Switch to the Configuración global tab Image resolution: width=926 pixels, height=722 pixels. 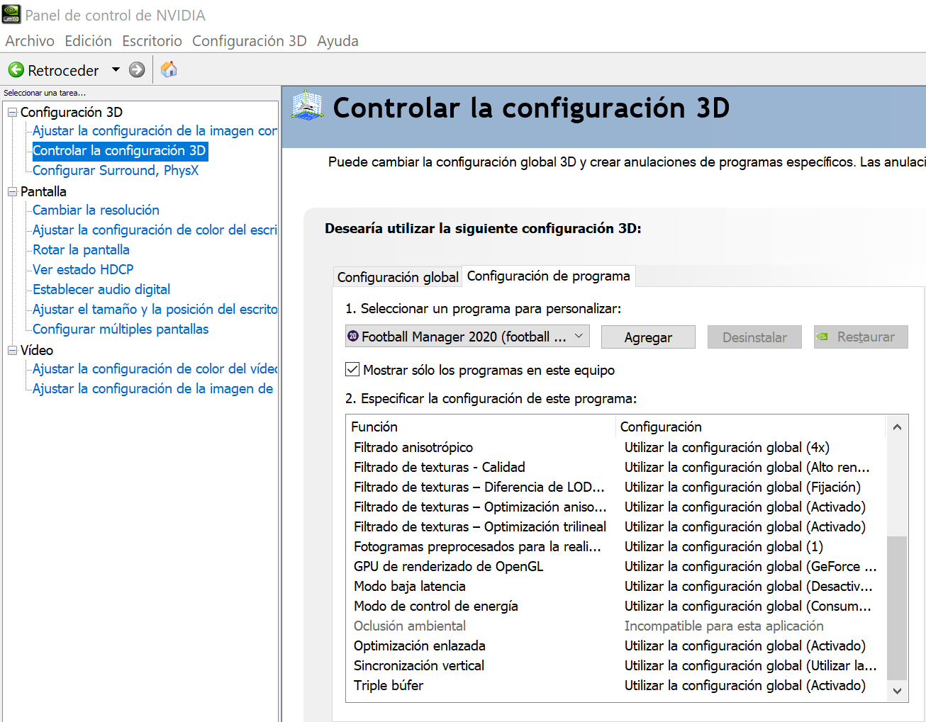coord(398,277)
